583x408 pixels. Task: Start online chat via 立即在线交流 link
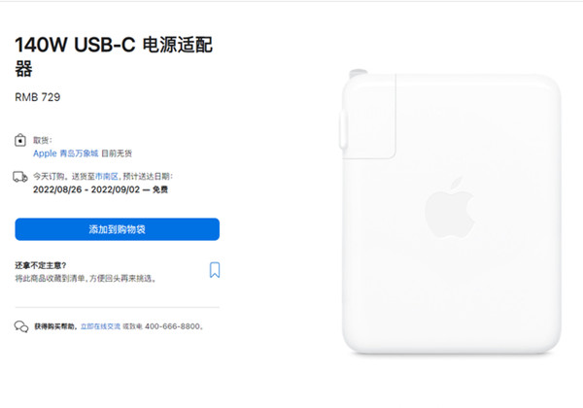(100, 326)
